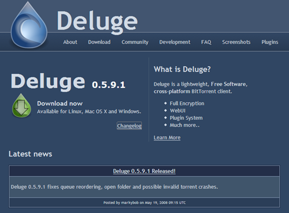Click the Plugin System bullet item
Image resolution: width=289 pixels, height=213 pixels.
click(x=186, y=118)
